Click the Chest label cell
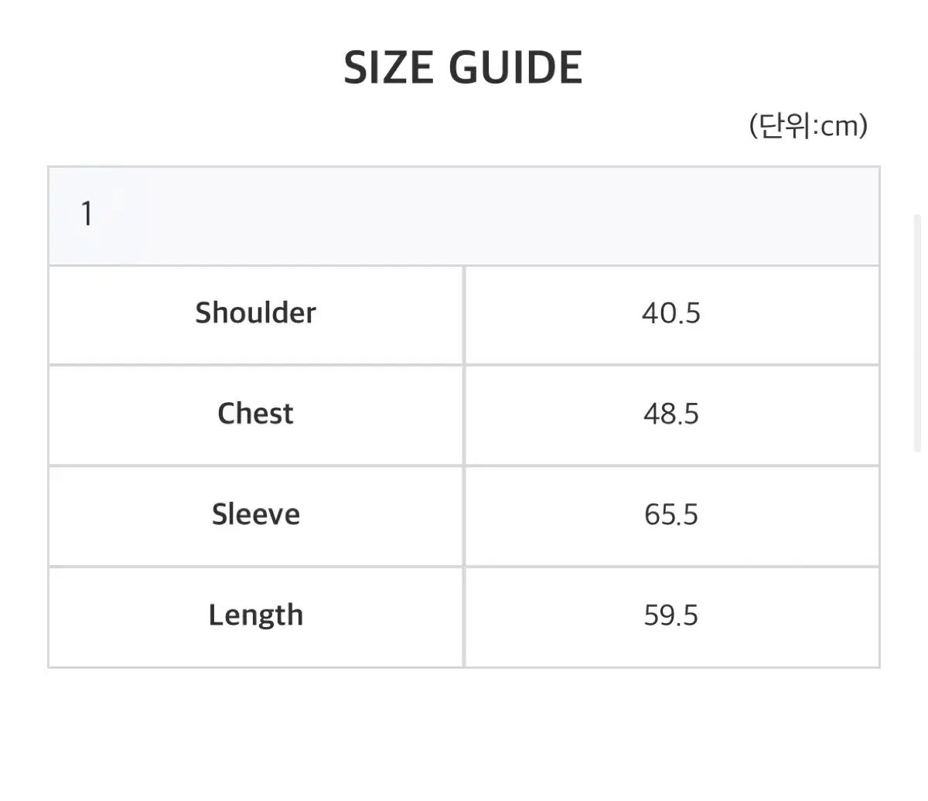This screenshot has height=801, width=928. pyautogui.click(x=255, y=414)
